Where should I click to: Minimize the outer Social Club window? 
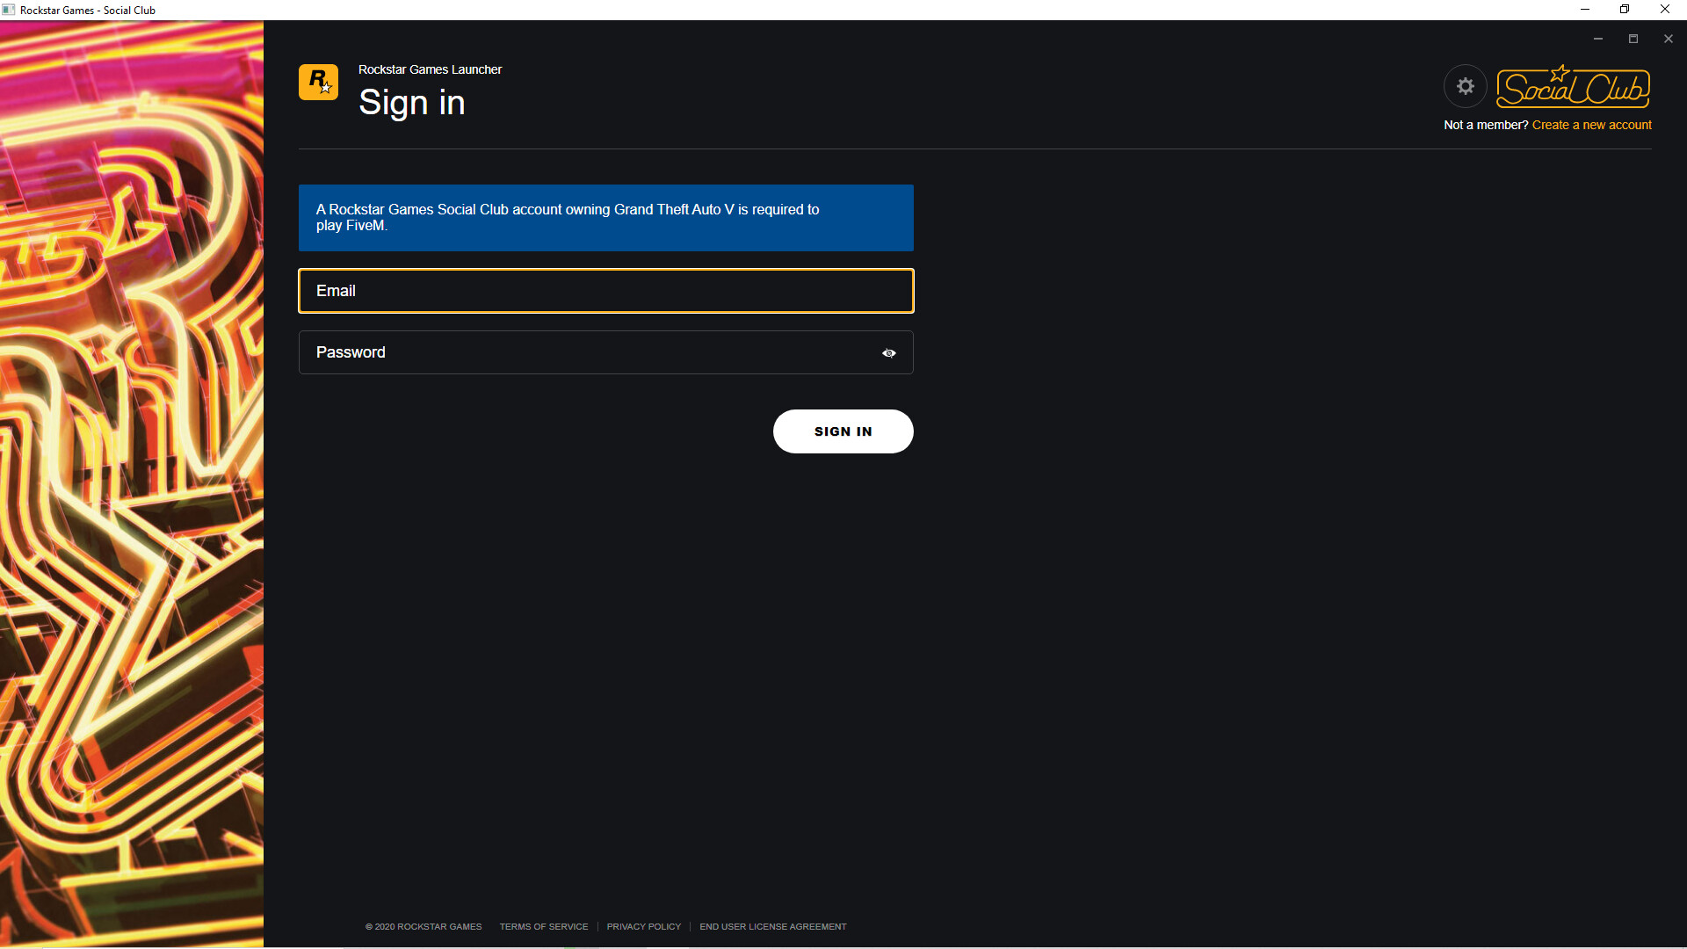coord(1585,10)
